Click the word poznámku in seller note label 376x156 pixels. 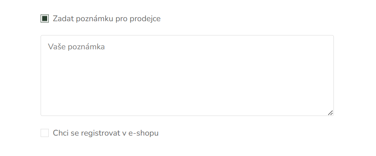94,18
